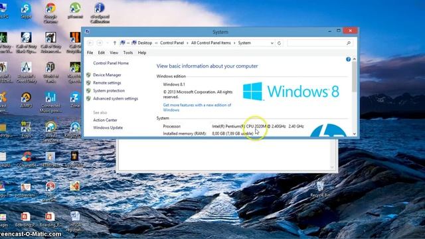425x239 pixels.
Task: Click Get more features with new edition link
Action: click(197, 108)
